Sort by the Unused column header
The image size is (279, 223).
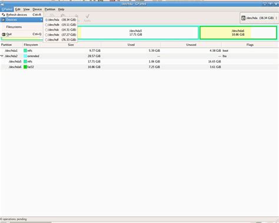pyautogui.click(x=191, y=45)
